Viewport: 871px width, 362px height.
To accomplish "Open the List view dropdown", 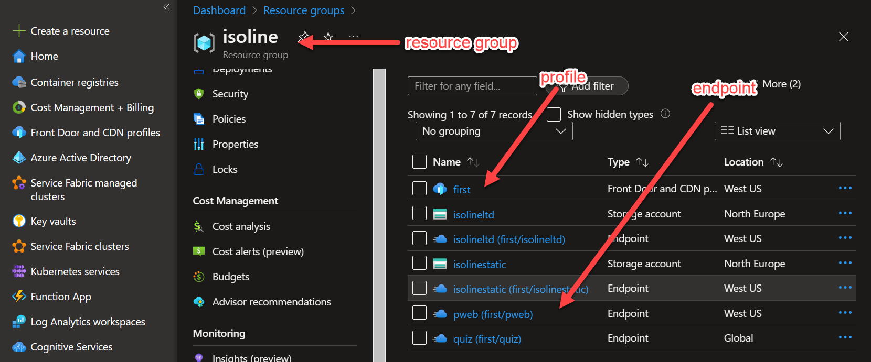I will 777,131.
